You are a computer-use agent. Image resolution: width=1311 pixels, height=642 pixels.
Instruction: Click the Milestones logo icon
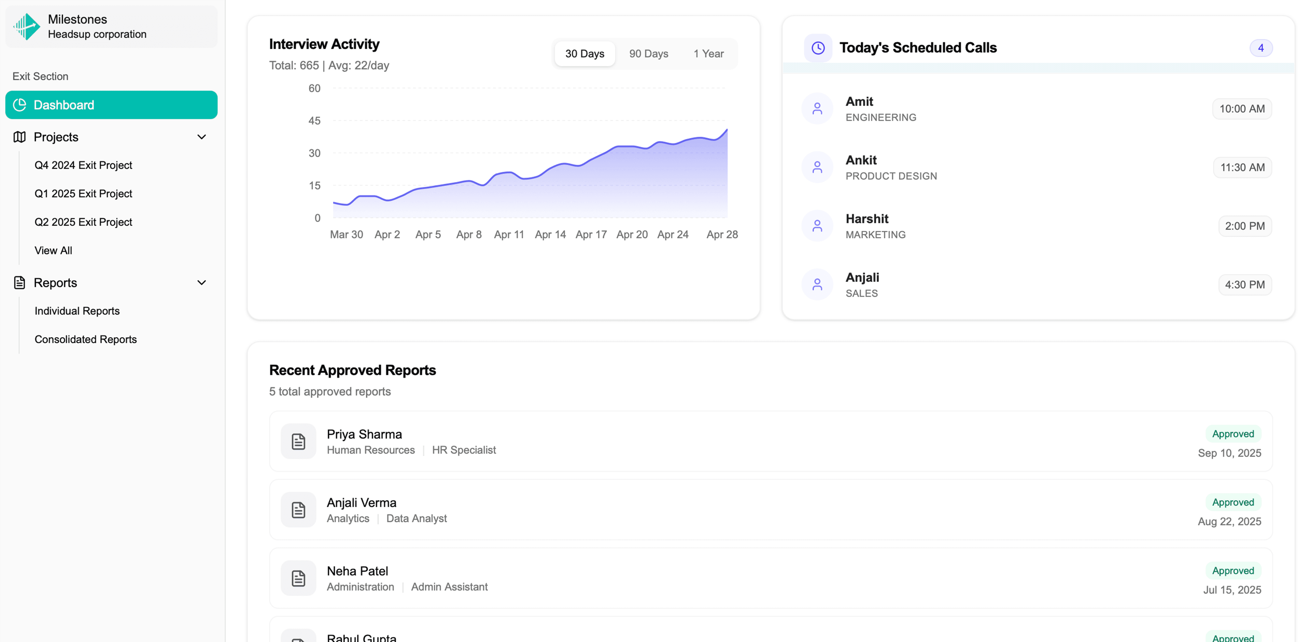point(27,27)
